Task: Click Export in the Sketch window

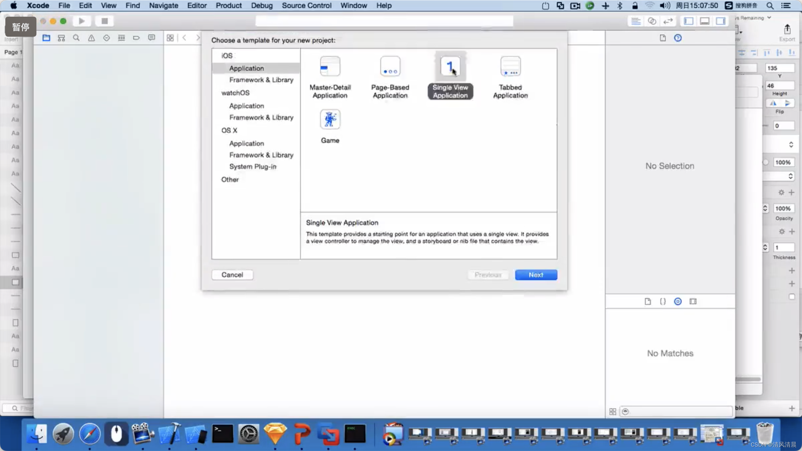Action: click(x=787, y=33)
